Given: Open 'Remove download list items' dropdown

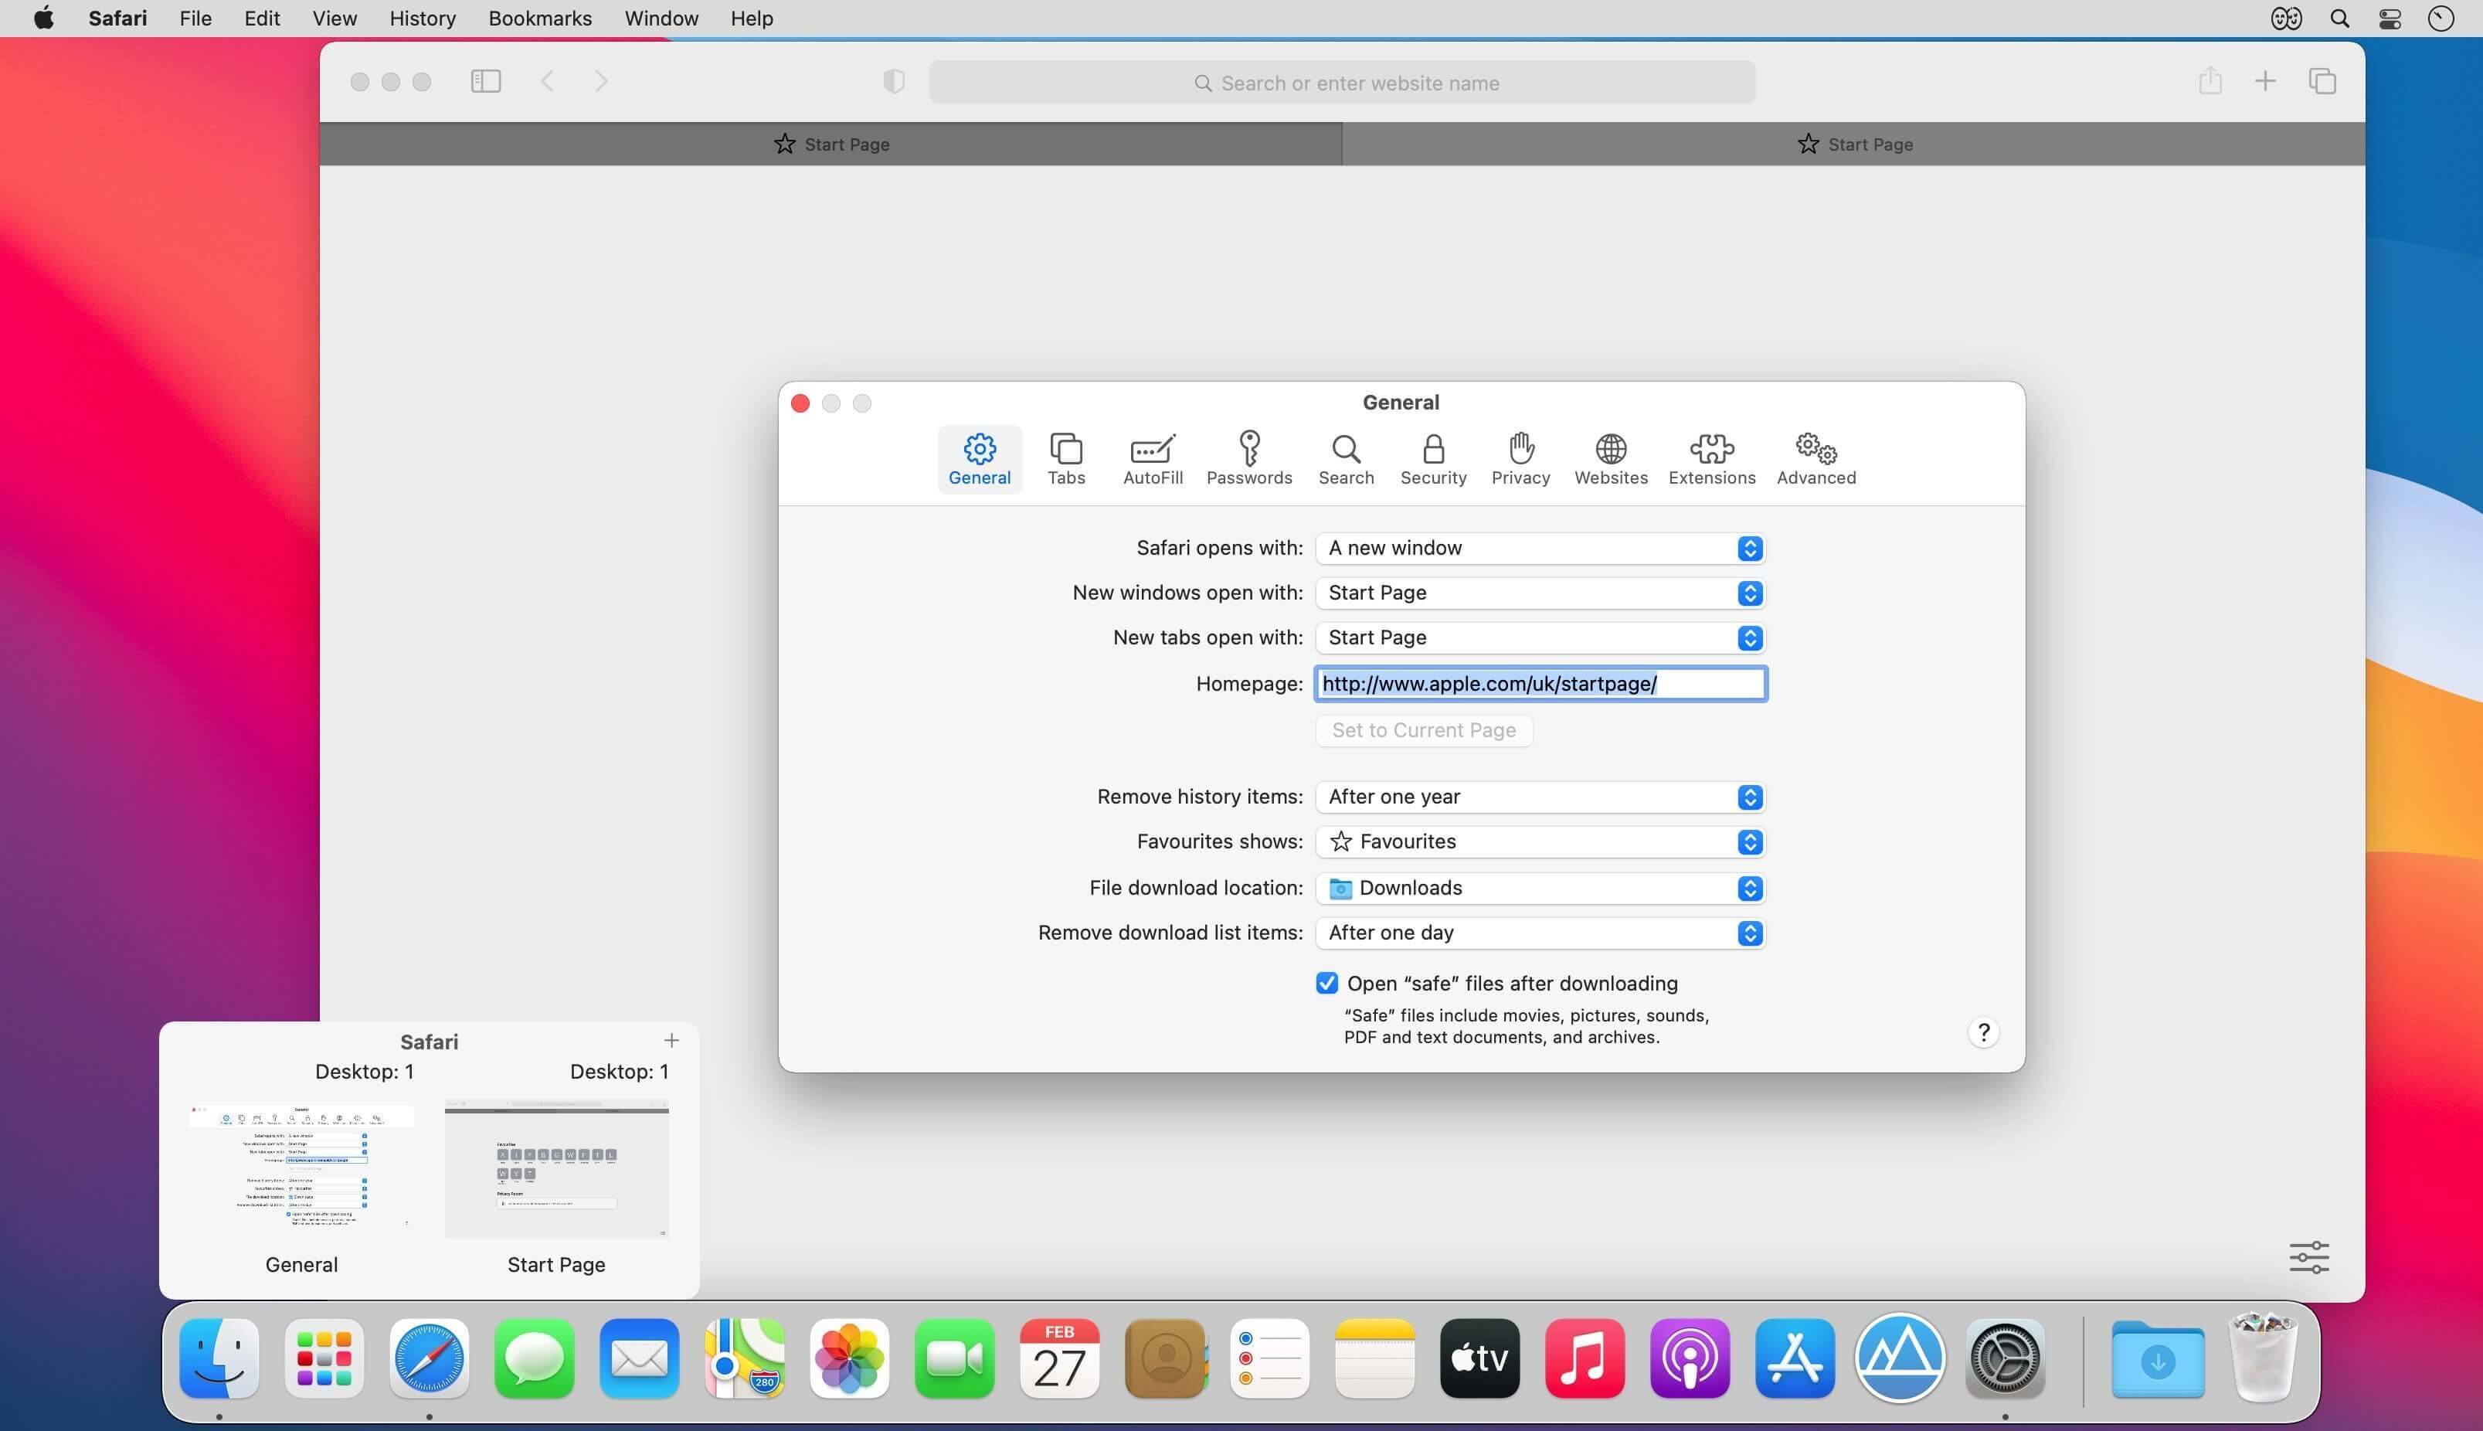Looking at the screenshot, I should pyautogui.click(x=1540, y=933).
